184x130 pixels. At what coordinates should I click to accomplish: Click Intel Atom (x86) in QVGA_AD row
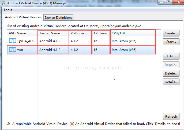click(124, 41)
